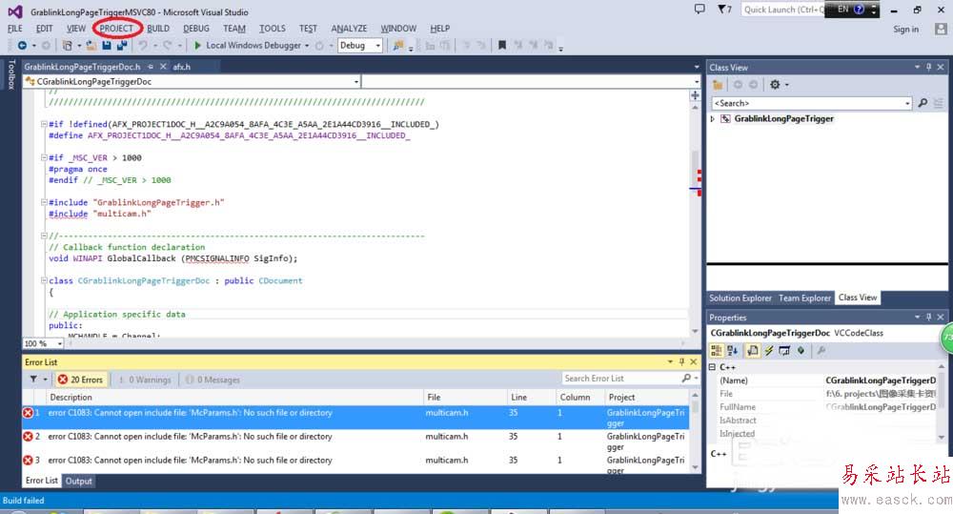Switch to the Output tab
The image size is (953, 514).
click(x=79, y=481)
